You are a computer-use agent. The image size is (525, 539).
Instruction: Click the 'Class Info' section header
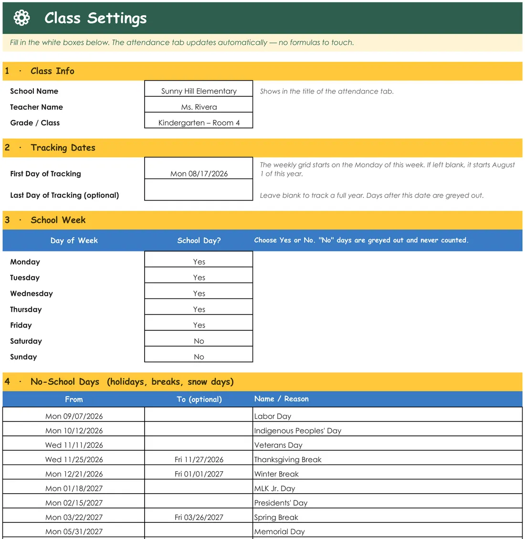pos(262,71)
